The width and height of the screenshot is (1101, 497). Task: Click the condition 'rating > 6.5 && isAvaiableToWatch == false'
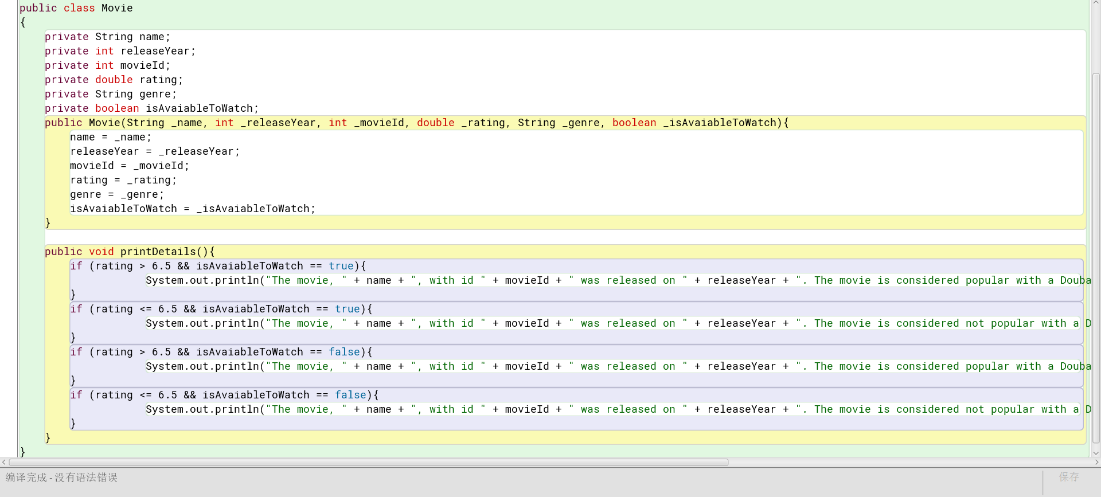228,352
